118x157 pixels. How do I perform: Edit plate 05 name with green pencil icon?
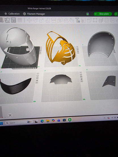(45, 71)
